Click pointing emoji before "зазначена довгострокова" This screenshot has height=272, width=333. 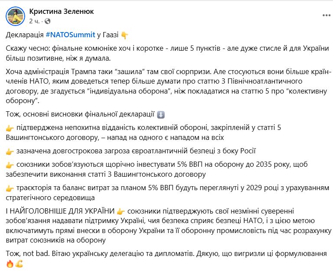click(x=10, y=151)
